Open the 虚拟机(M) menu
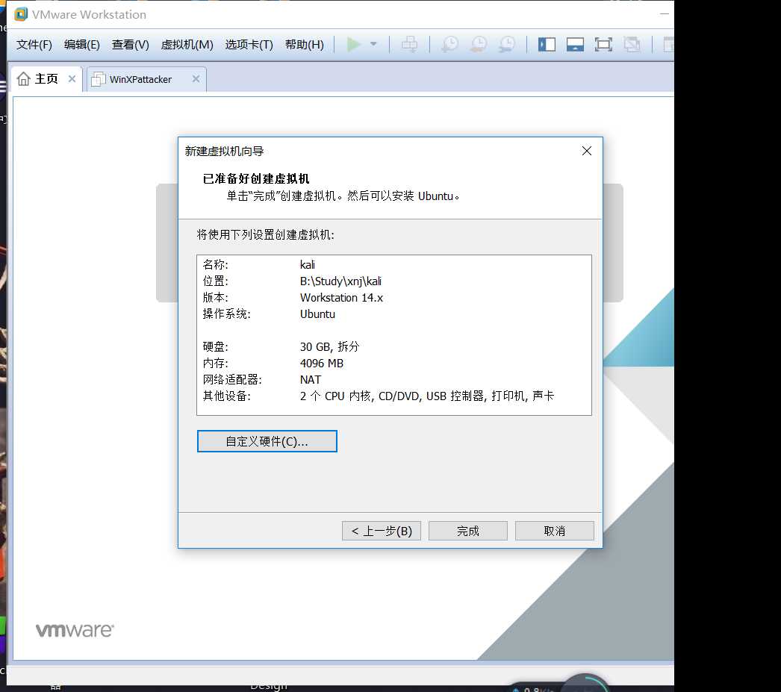The width and height of the screenshot is (781, 692). 187,45
